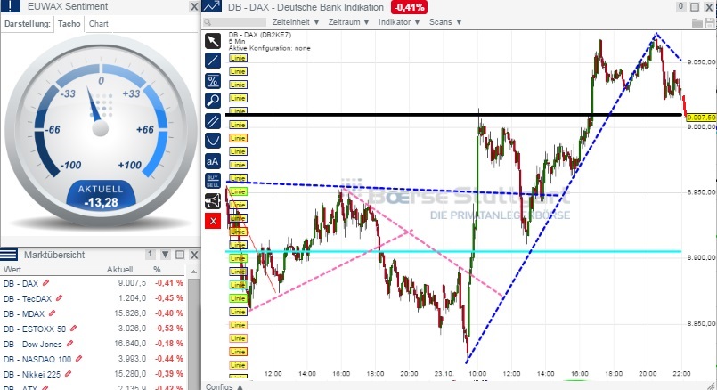Screen dimensions: 717x390
Task: Click the 1 badge in Marktübersicht header
Action: click(x=150, y=254)
